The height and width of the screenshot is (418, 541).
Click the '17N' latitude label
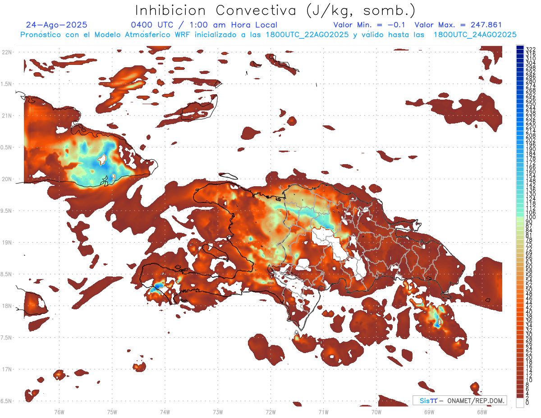(x=6, y=369)
